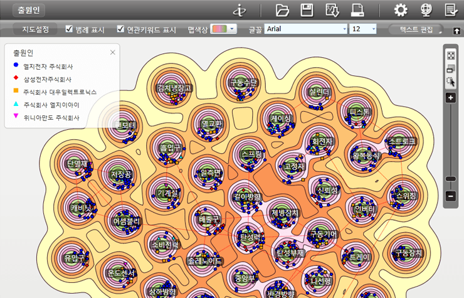Open the font size 12 dropdown
This screenshot has width=464, height=298.
pos(373,29)
